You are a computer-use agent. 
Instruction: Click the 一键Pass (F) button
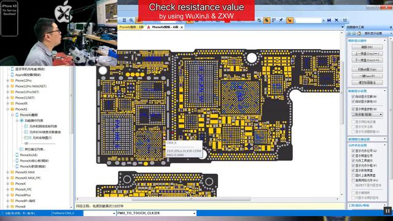click(367, 76)
